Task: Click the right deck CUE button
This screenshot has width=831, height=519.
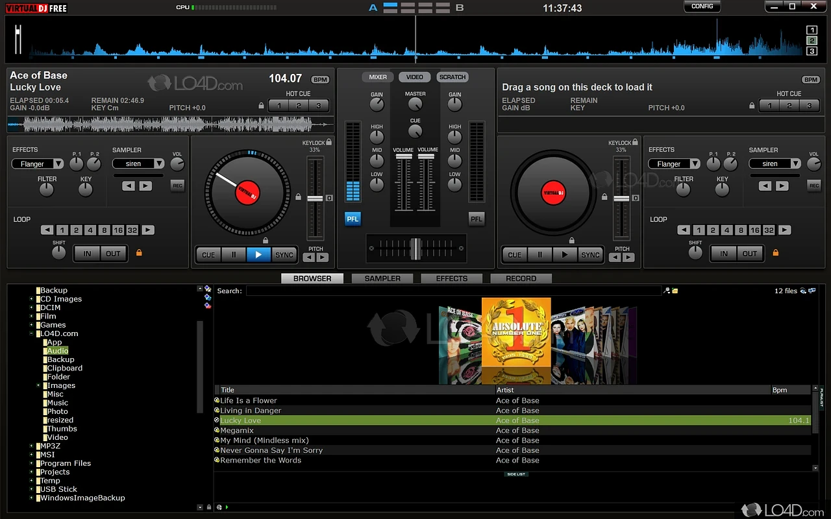Action: click(x=515, y=255)
